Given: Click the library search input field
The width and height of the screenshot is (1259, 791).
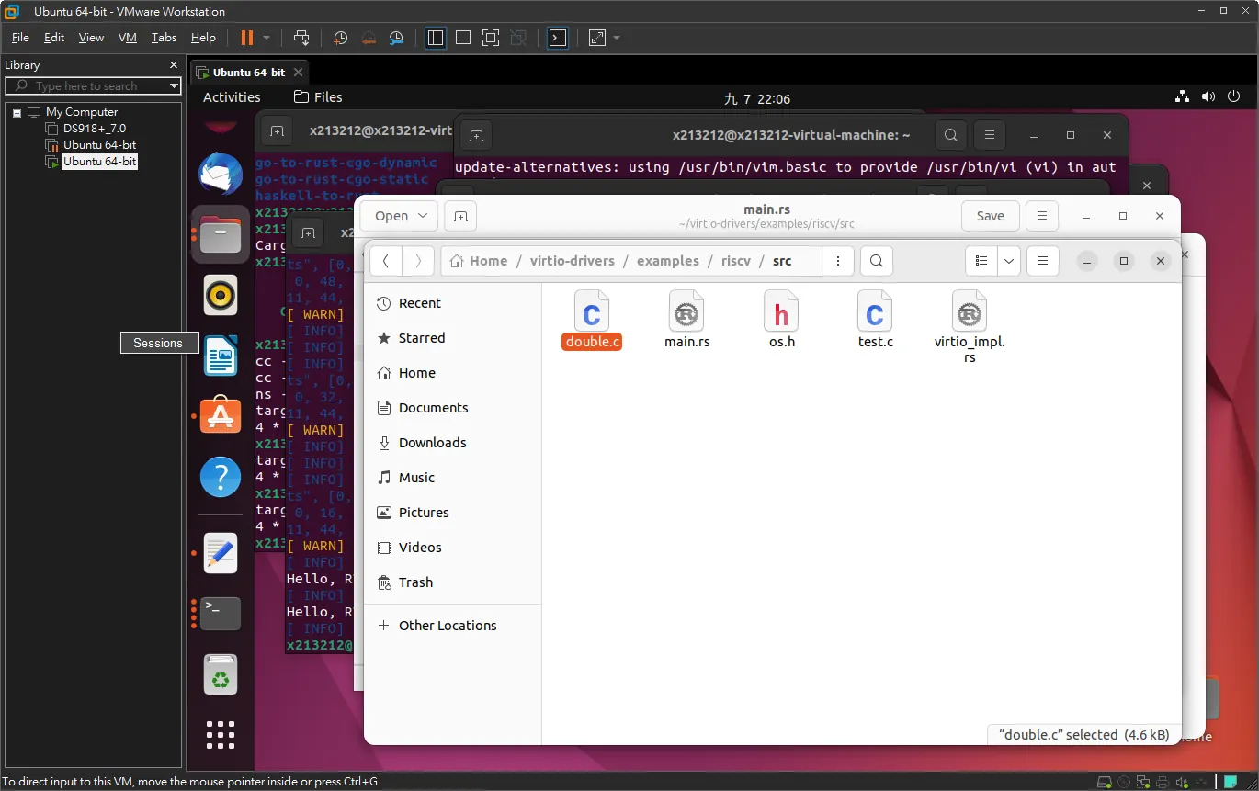Looking at the screenshot, I should click(93, 85).
